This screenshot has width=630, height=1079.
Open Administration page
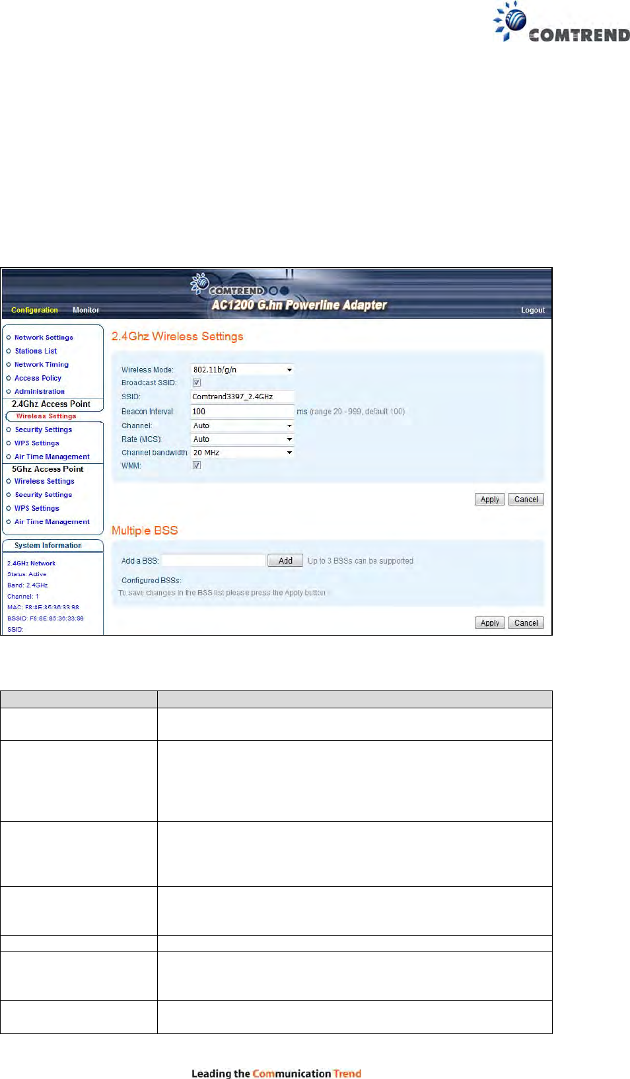coord(40,392)
